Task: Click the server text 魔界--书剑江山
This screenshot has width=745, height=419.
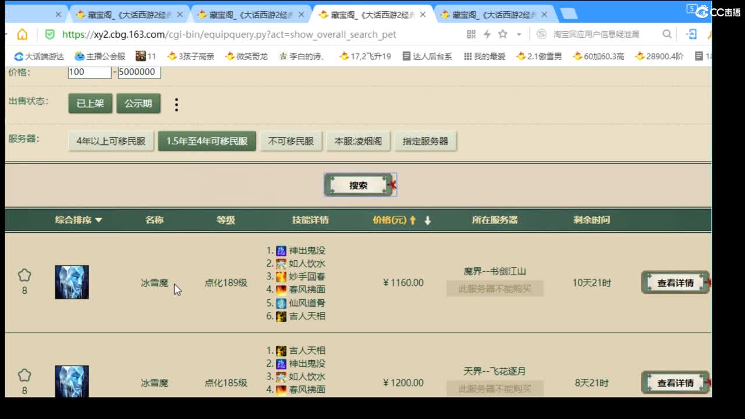Action: click(495, 271)
